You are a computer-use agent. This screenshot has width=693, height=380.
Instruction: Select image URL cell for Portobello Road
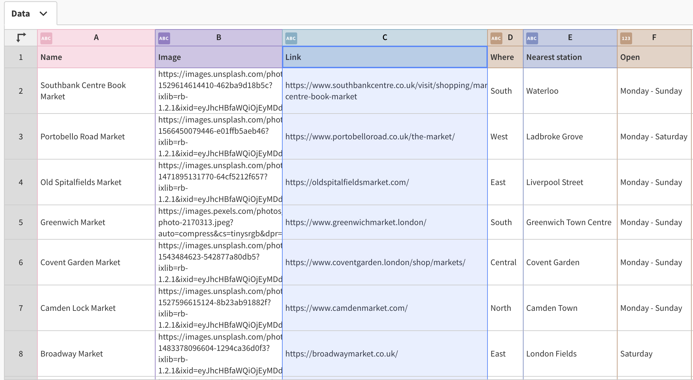coord(219,137)
